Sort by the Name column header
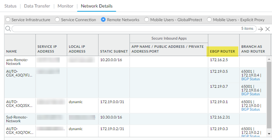The image size is (272, 140). pyautogui.click(x=12, y=51)
